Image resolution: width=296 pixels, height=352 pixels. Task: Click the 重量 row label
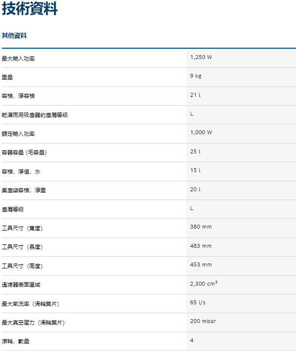[7, 77]
